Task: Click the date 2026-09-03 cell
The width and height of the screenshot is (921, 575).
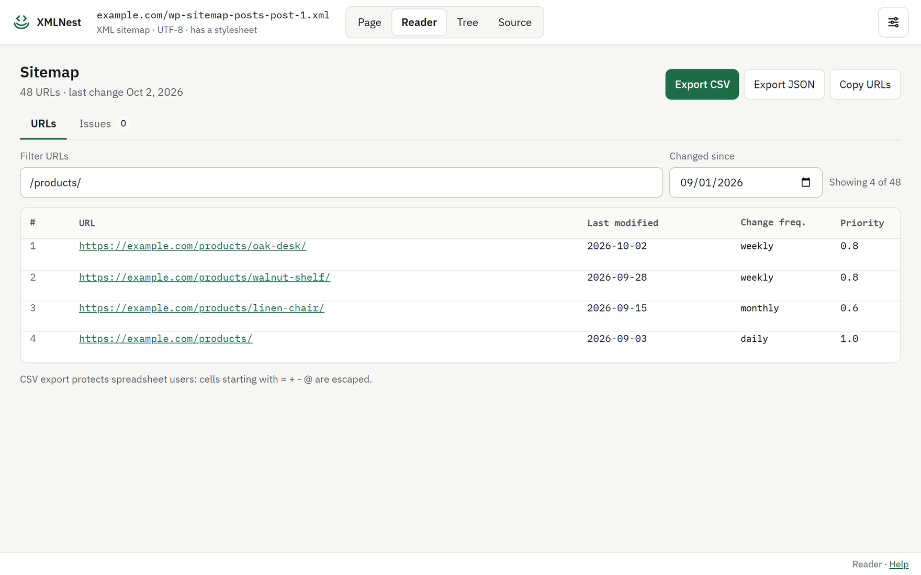Action: point(617,339)
